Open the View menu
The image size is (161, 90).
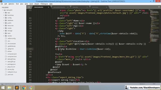22,4
